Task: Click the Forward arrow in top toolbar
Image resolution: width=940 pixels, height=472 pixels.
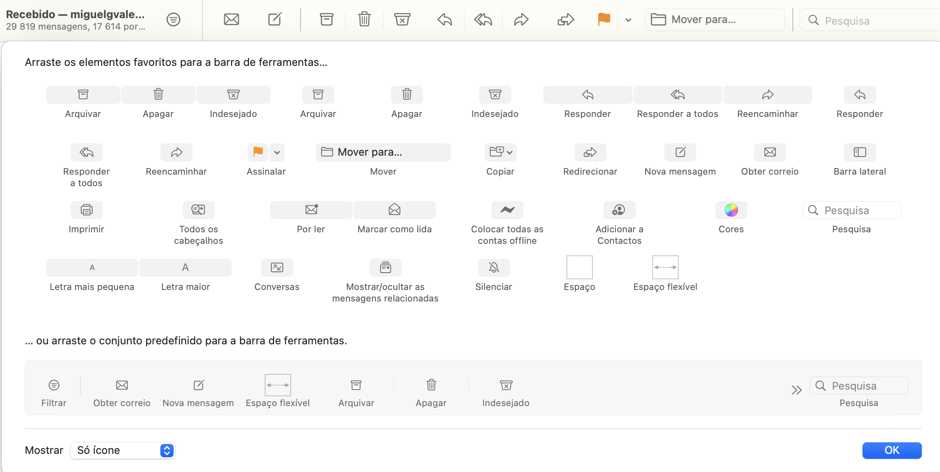Action: click(521, 19)
